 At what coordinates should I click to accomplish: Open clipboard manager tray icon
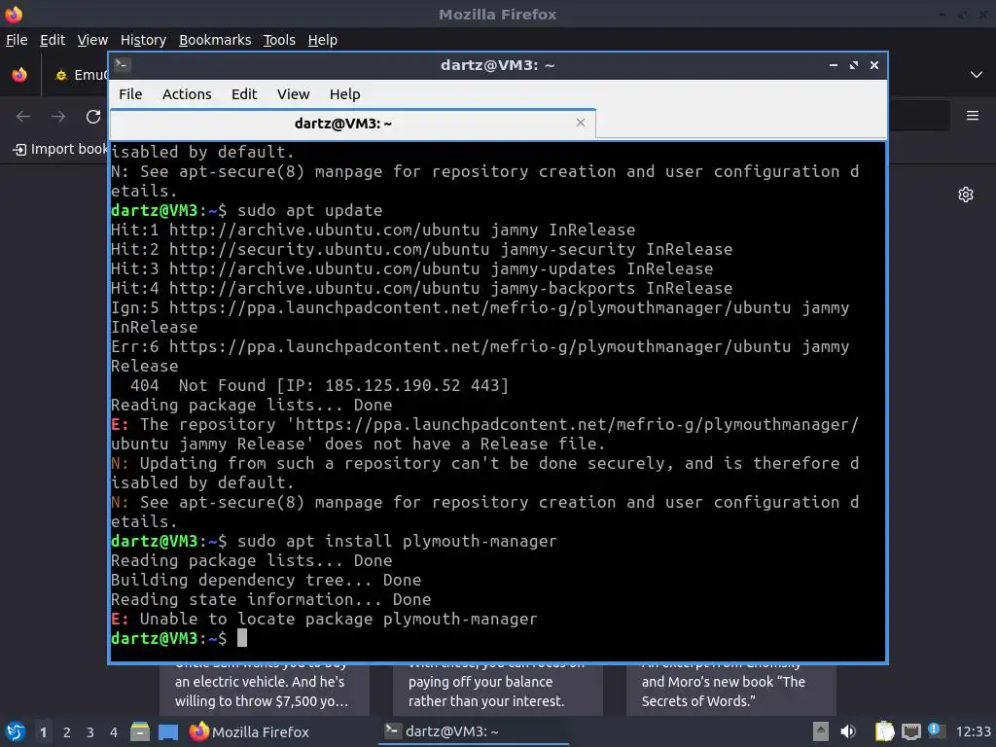tap(884, 731)
